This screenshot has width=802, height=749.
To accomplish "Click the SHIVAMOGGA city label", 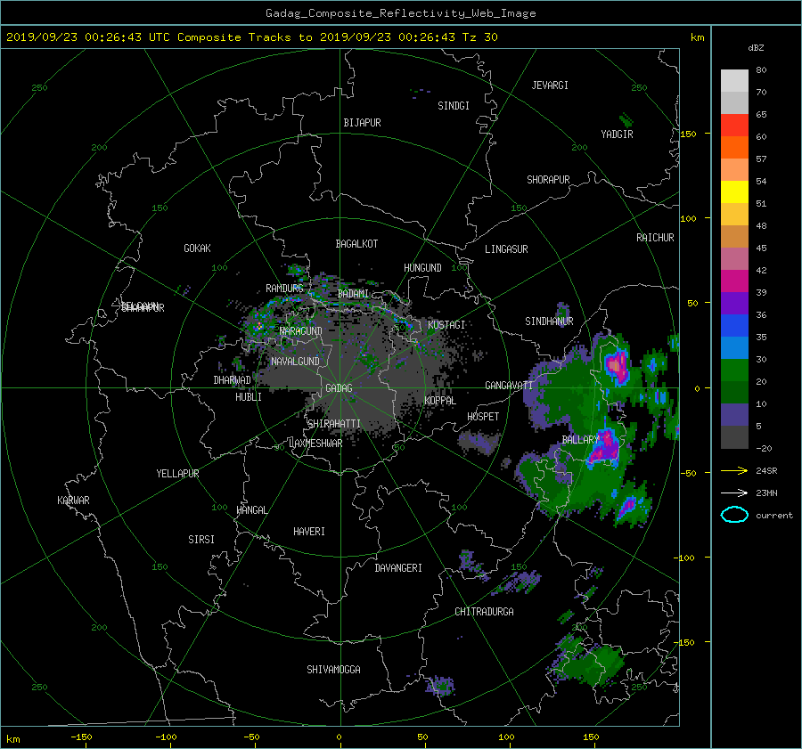I will (x=333, y=669).
